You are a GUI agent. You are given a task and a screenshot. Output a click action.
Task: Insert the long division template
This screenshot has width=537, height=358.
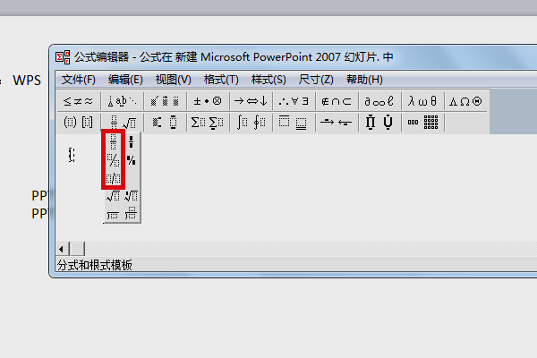(x=114, y=214)
